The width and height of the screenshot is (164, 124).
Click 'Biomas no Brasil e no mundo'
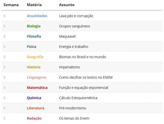[83, 57]
